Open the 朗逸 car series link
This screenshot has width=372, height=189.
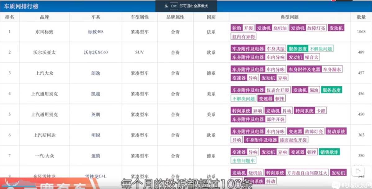click(96, 73)
